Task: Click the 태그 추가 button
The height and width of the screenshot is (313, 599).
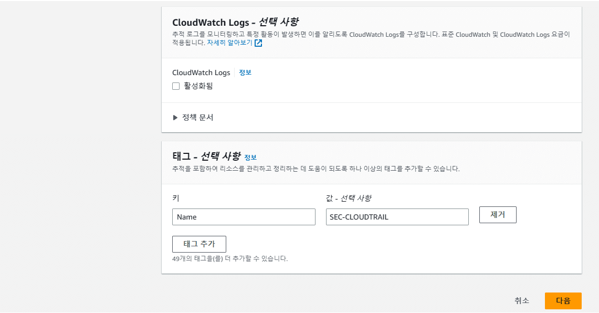Action: pyautogui.click(x=199, y=244)
